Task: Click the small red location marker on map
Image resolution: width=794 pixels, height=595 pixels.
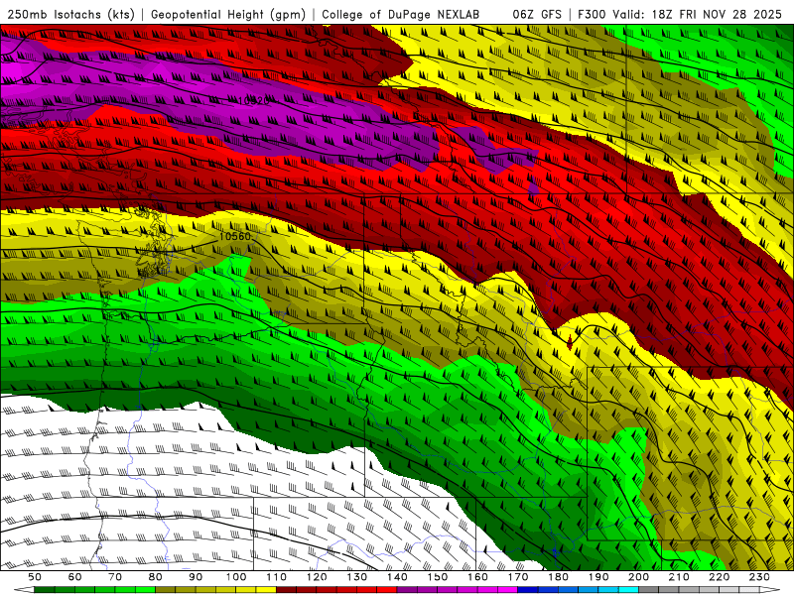Action: click(570, 342)
